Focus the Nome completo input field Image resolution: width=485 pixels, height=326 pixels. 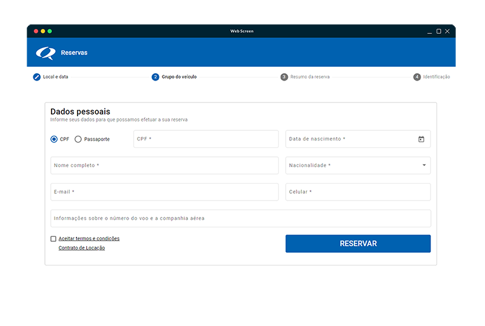[164, 165]
